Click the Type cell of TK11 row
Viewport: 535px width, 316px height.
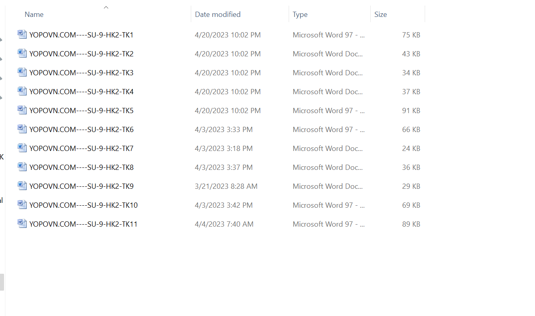pos(329,224)
